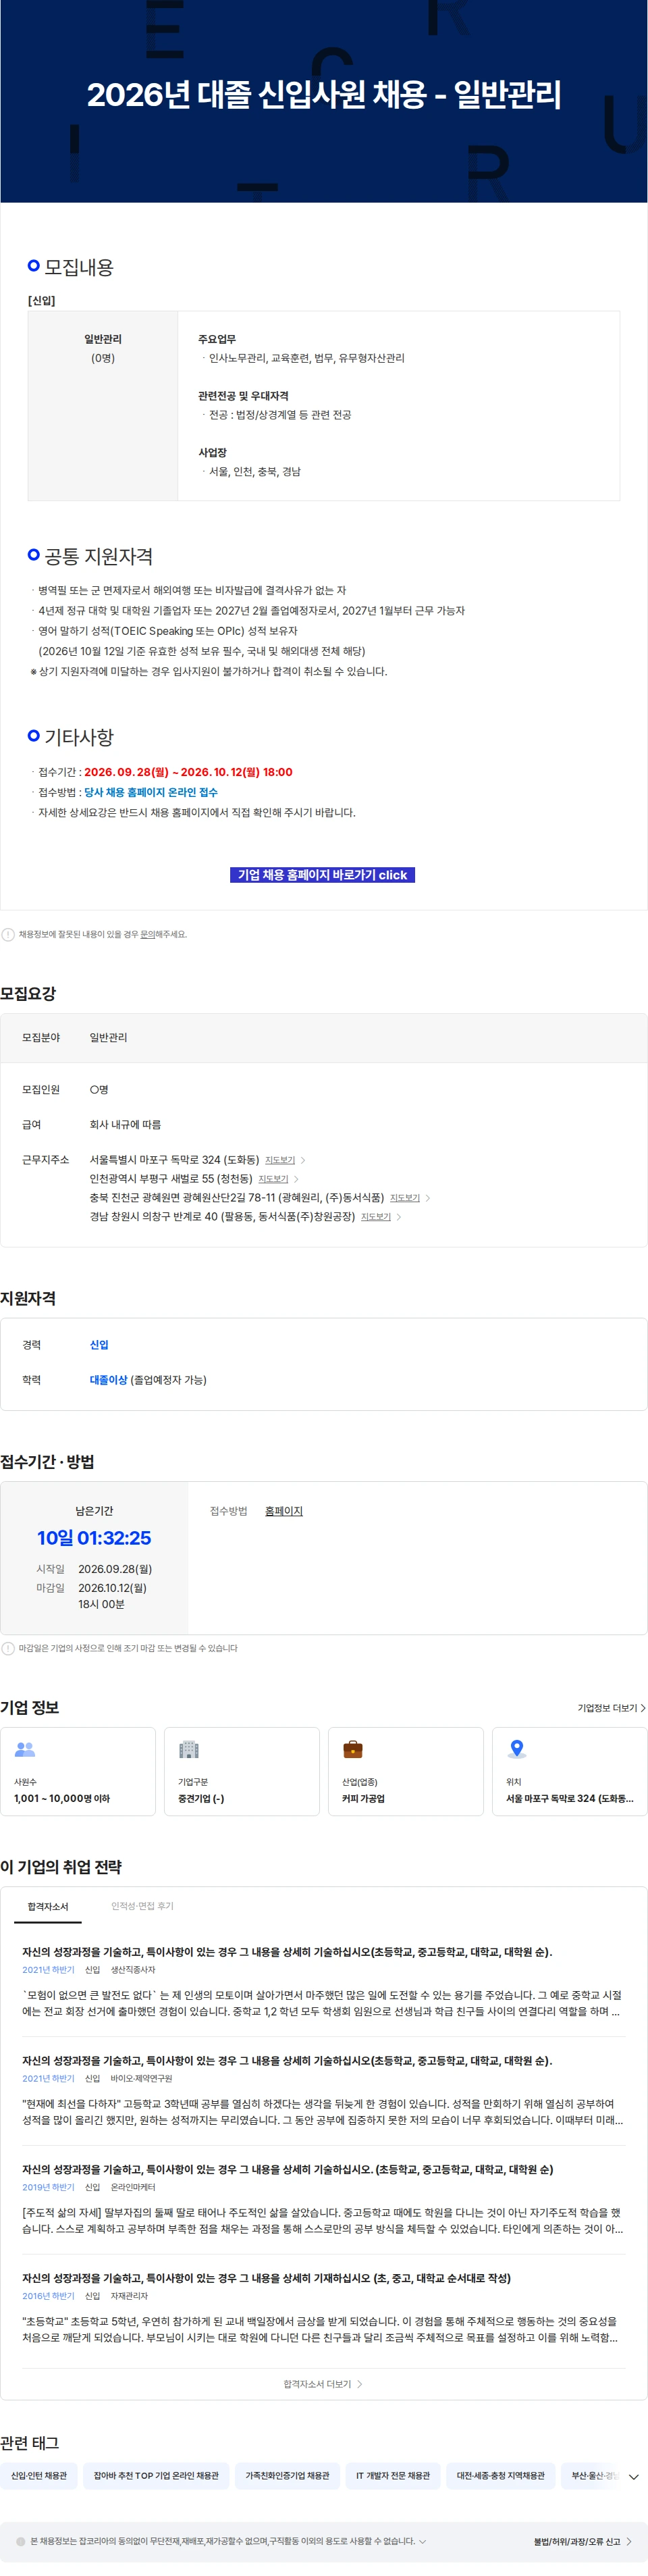Select the 잡아바 추천 TOP 기업 온라인 채용관 tag

click(x=156, y=2476)
